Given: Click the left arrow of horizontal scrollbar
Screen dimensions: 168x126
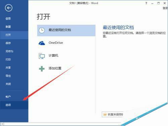Looking at the screenshot, I should [2, 124].
